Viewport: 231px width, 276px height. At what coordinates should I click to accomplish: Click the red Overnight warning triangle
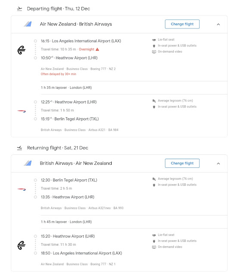tap(97, 50)
